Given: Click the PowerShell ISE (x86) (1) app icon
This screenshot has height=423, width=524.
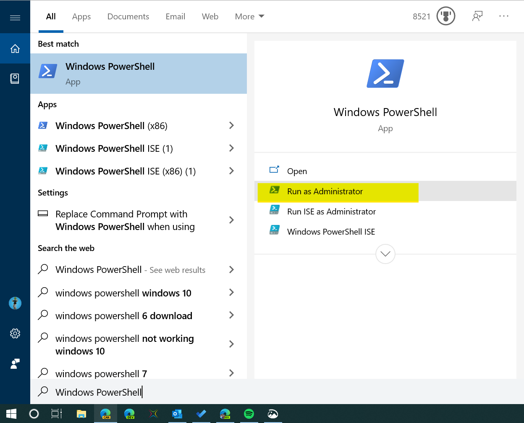Looking at the screenshot, I should [43, 171].
